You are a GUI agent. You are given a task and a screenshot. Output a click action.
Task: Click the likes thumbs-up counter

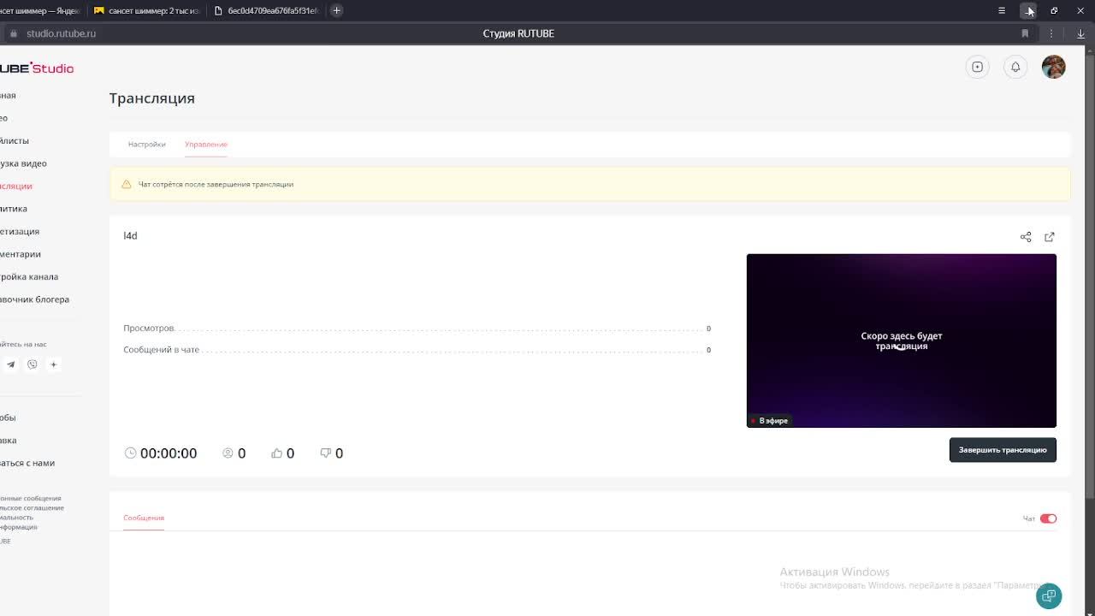tap(283, 453)
